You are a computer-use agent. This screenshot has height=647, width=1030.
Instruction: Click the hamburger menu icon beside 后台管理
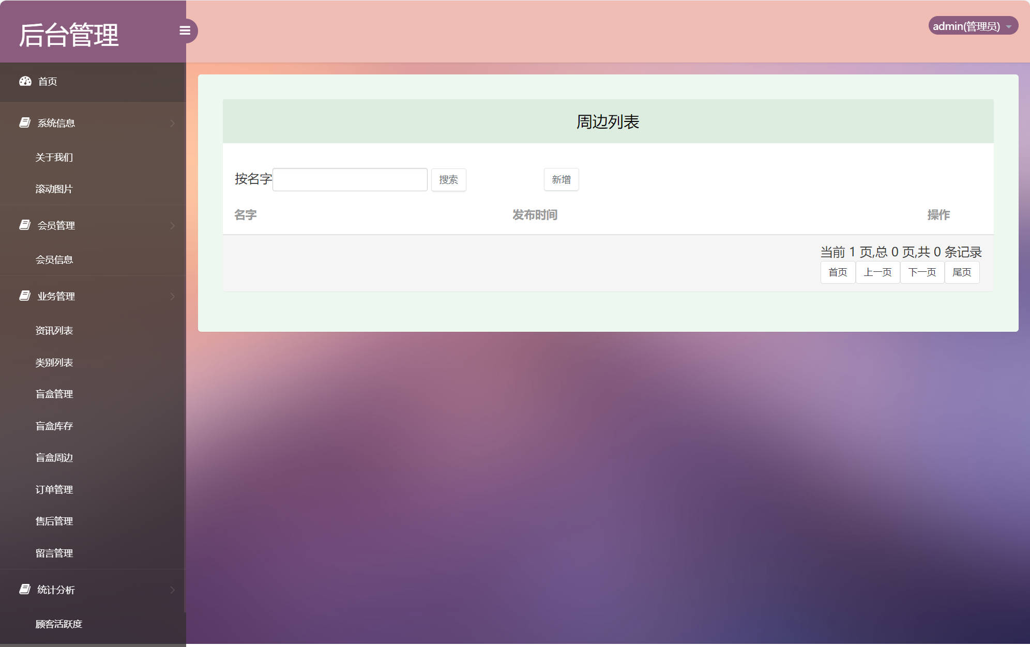pyautogui.click(x=186, y=31)
